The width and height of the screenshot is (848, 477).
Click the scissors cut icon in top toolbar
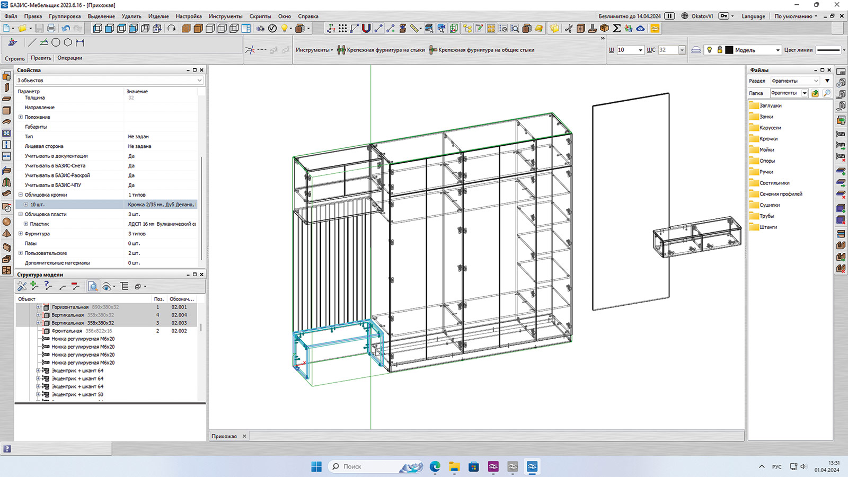coord(569,28)
